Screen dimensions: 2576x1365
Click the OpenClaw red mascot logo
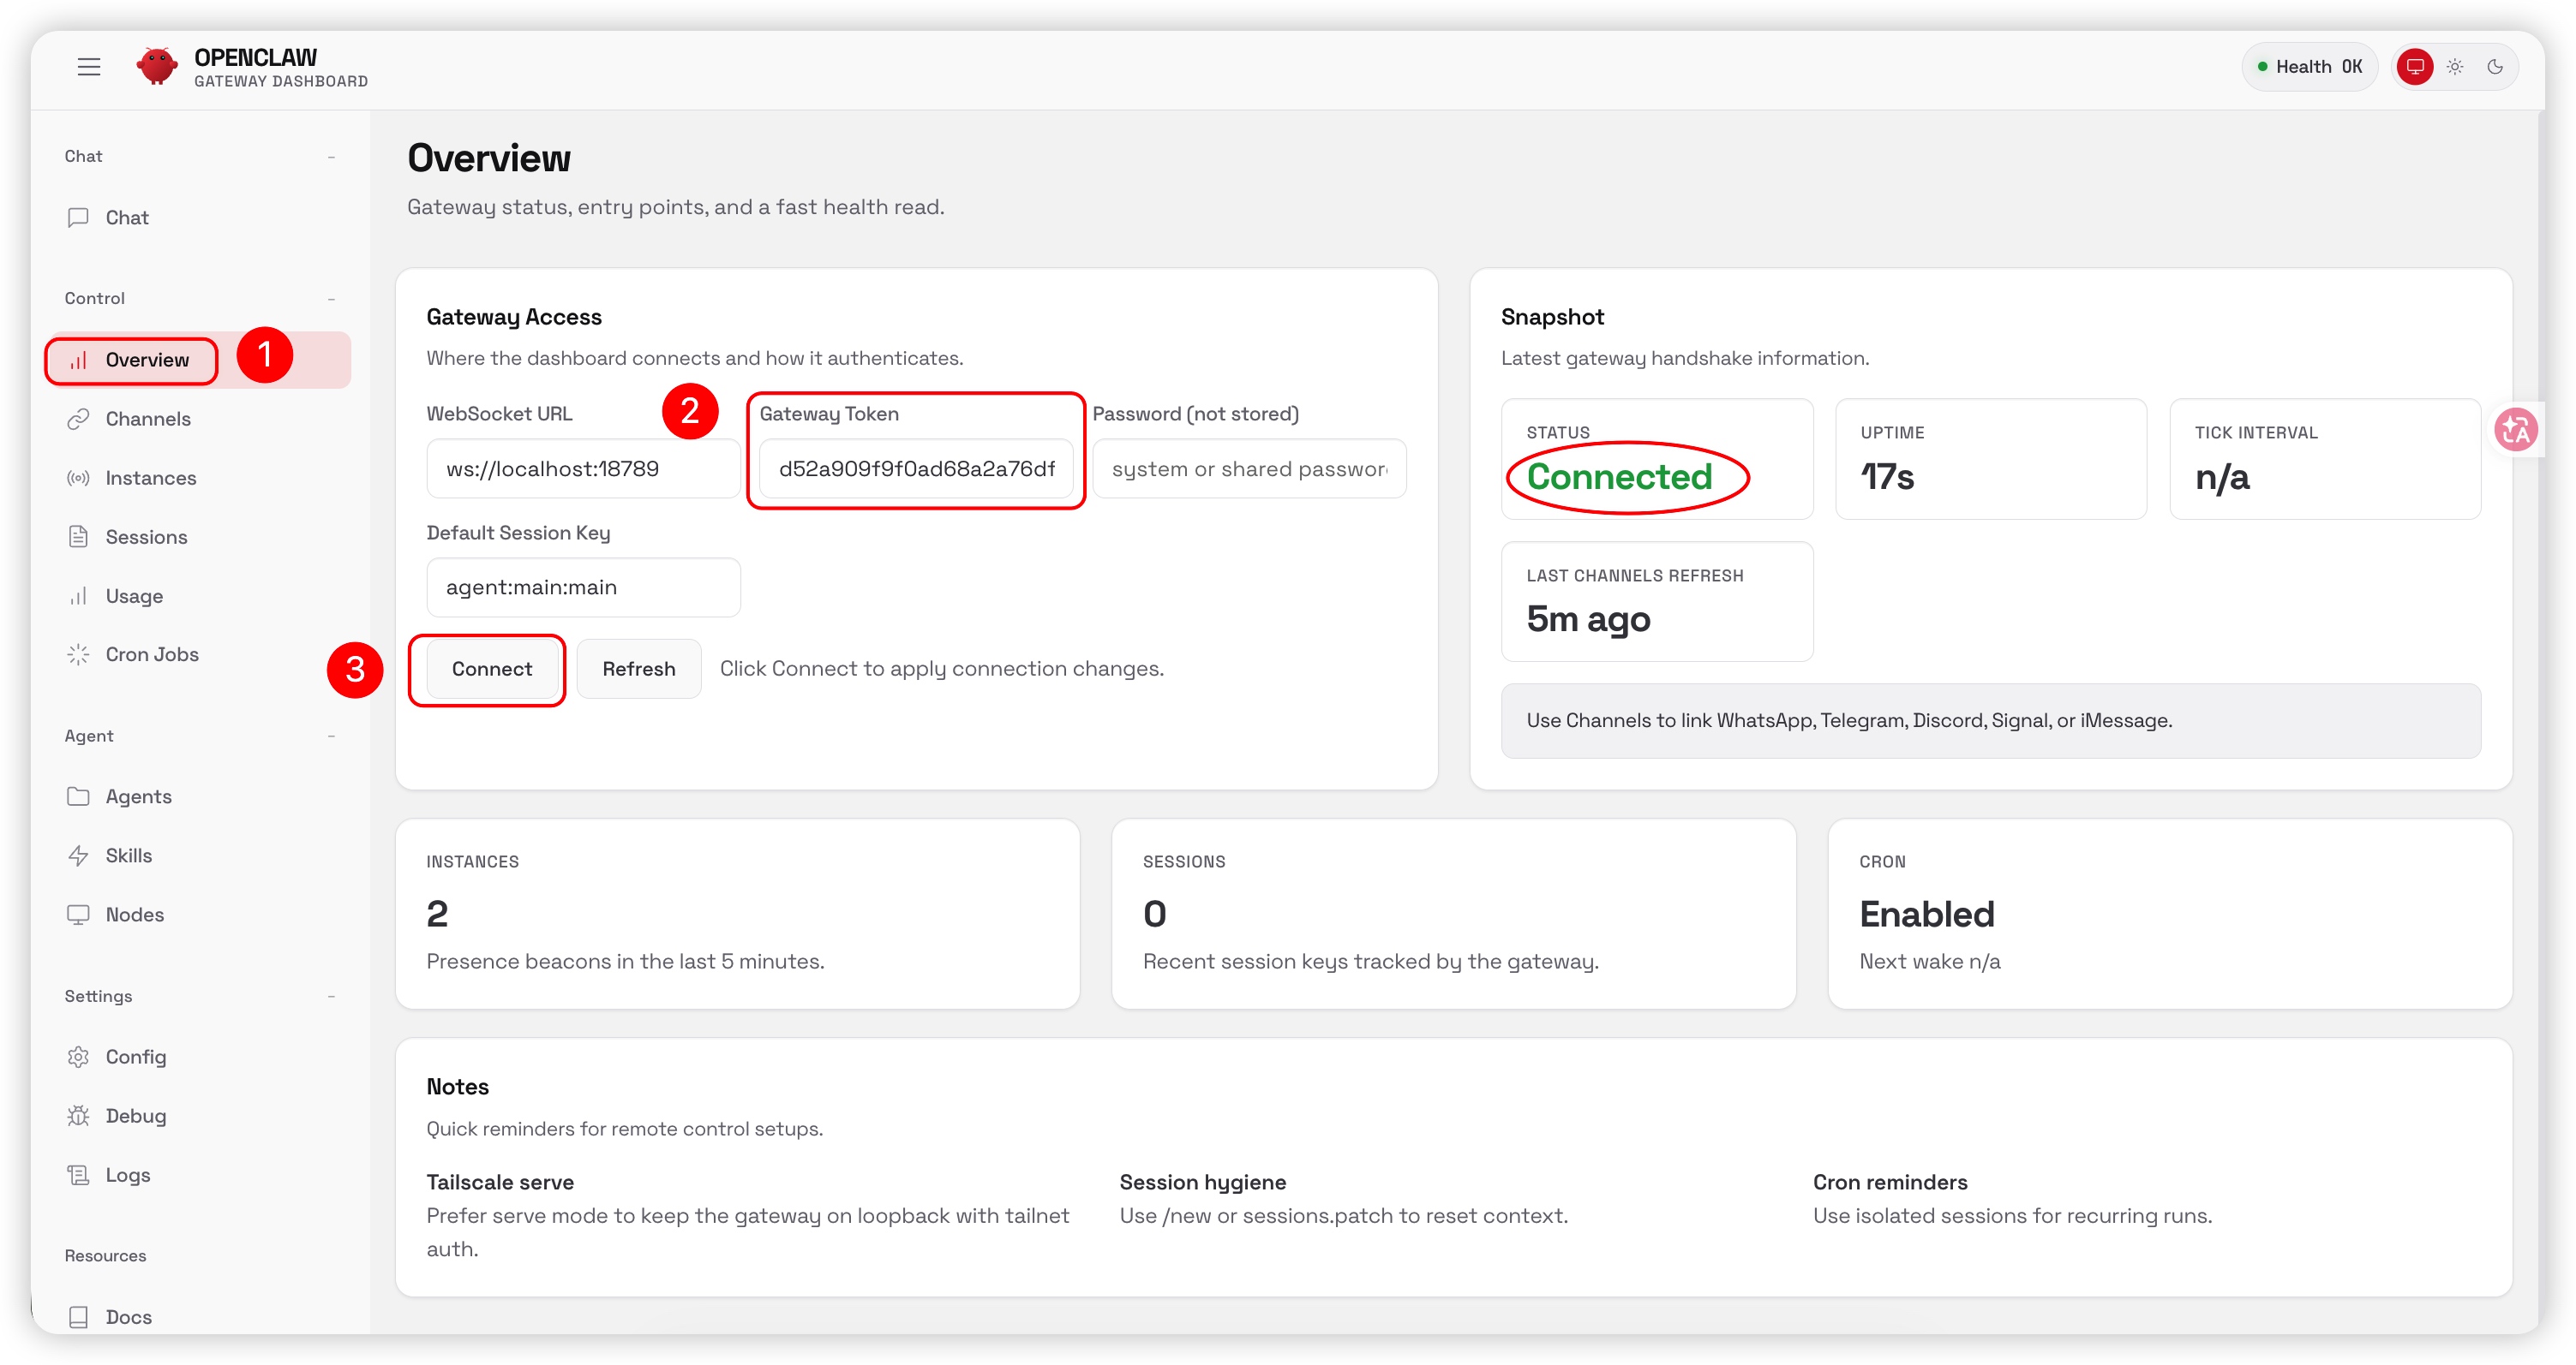click(x=157, y=67)
